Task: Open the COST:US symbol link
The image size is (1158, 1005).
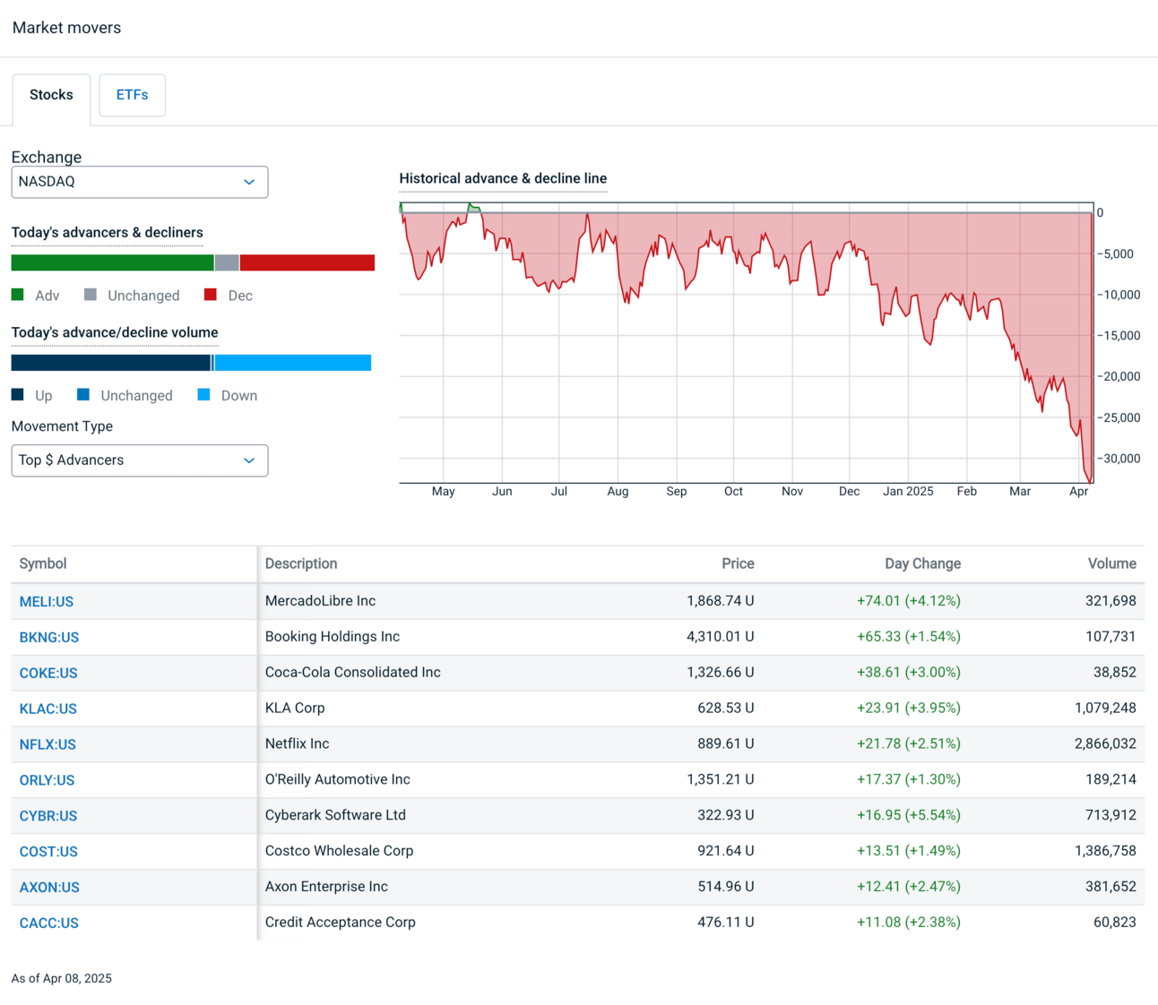Action: tap(48, 852)
